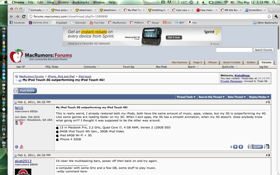Click the volume icon in menu bar

[203, 2]
